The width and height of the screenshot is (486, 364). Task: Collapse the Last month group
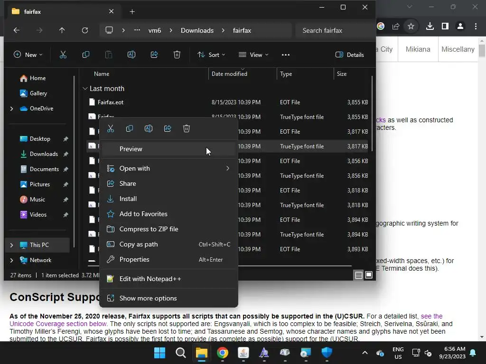pyautogui.click(x=85, y=89)
